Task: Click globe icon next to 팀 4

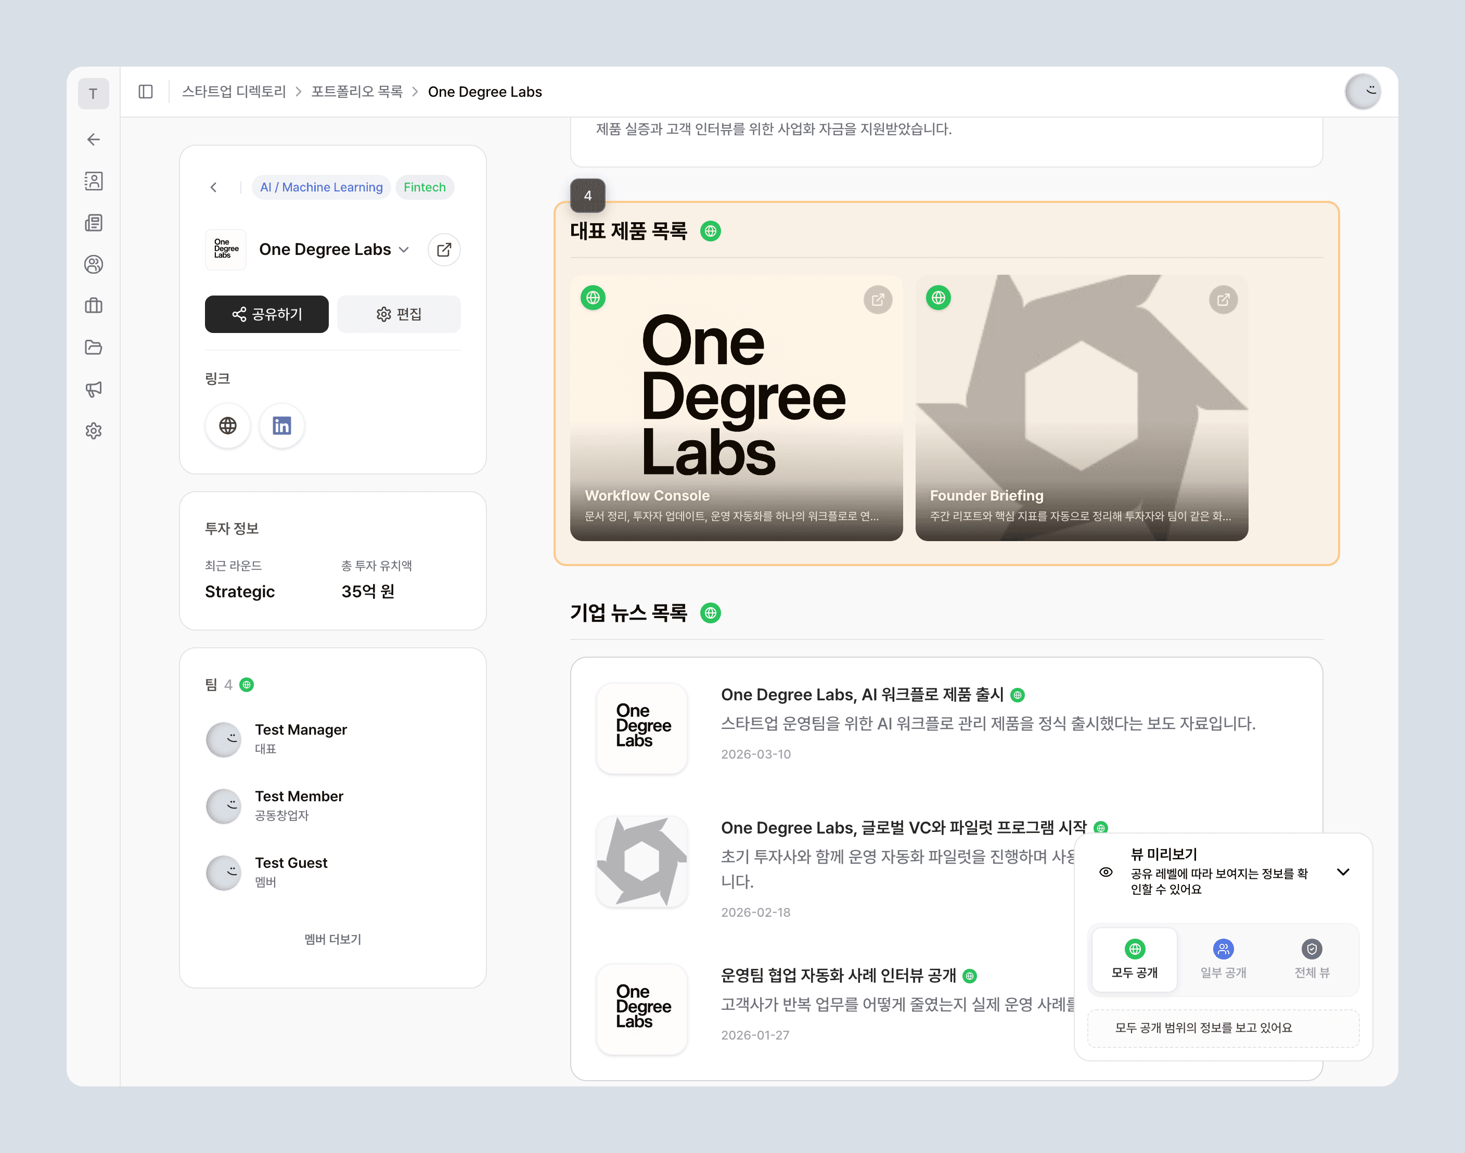Action: (247, 685)
